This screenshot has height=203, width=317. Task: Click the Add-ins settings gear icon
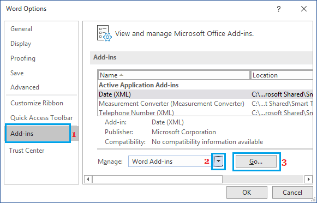[104, 33]
